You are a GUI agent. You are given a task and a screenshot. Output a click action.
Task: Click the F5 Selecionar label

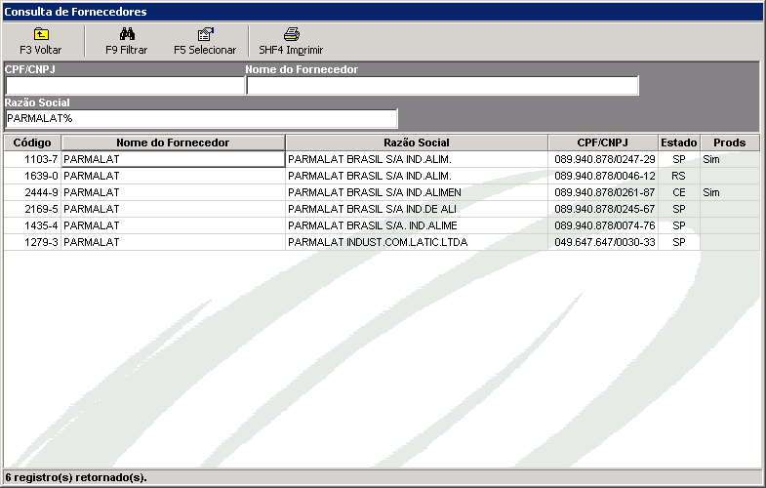205,50
